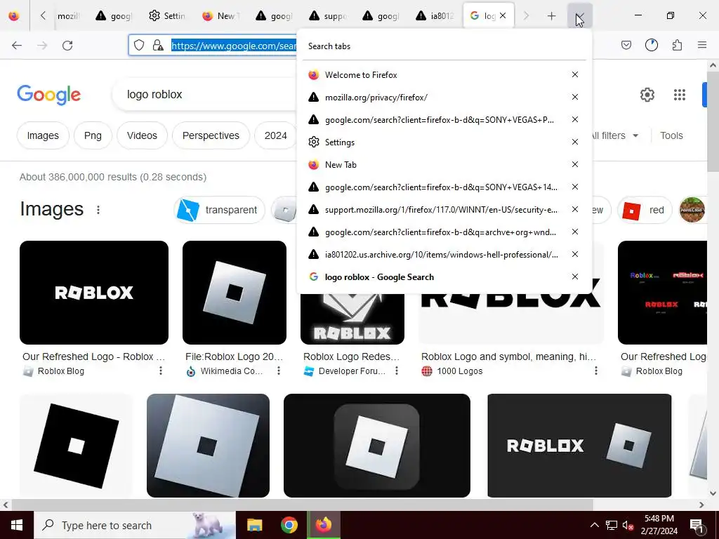
Task: Open File:Roblox Logo Wikimedia thumbnail
Action: pyautogui.click(x=235, y=293)
